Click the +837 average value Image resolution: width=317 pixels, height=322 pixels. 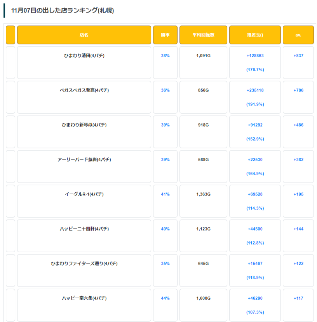[298, 56]
